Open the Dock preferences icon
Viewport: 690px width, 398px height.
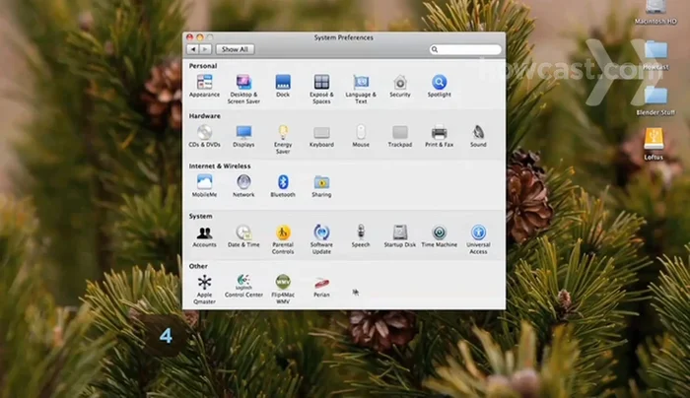point(283,83)
